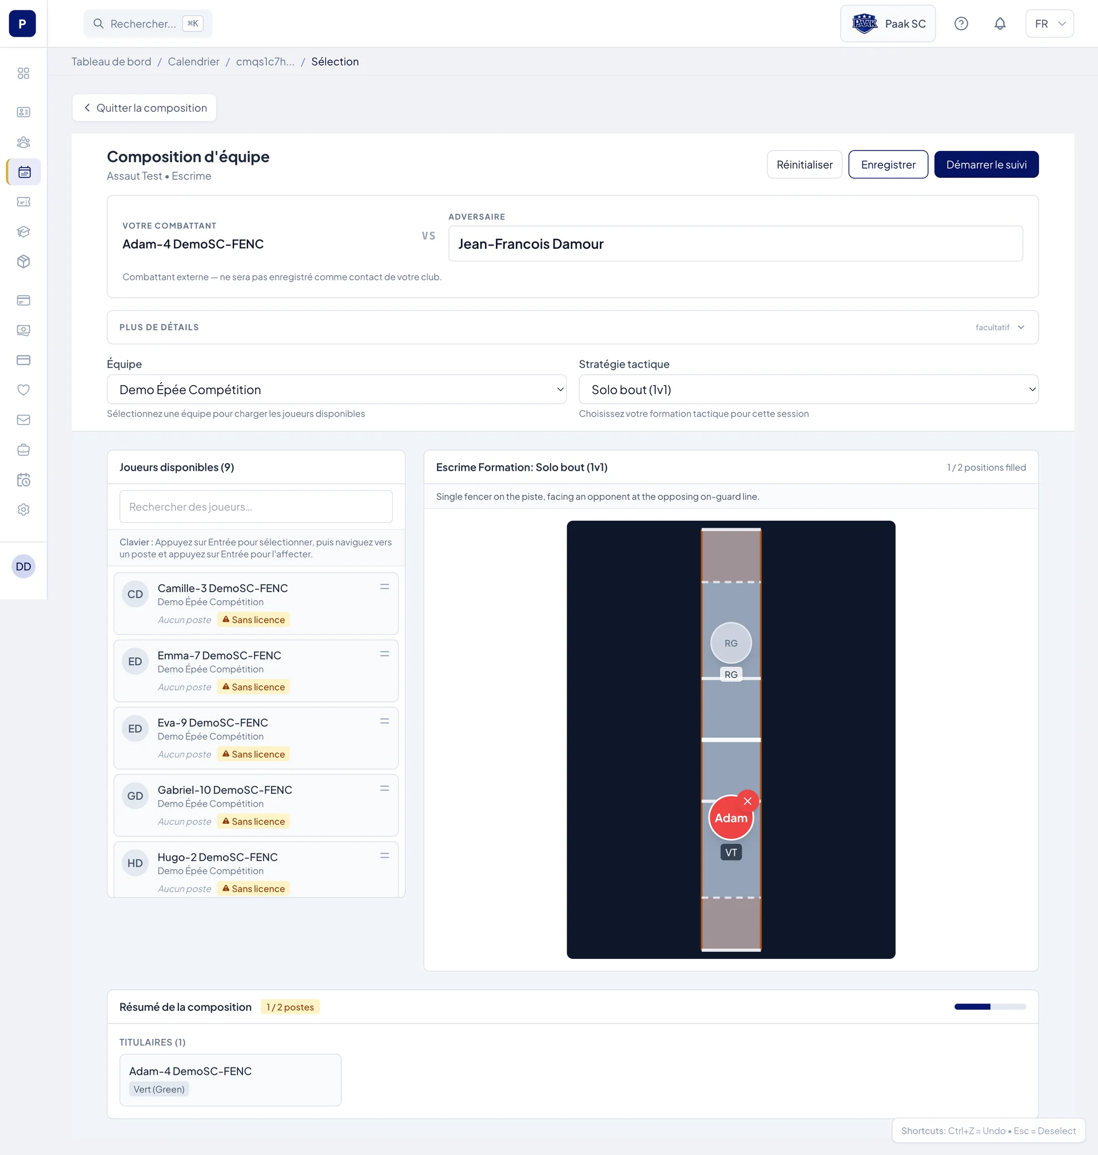
Task: Click Tableau de bord breadcrumb
Action: pos(111,61)
